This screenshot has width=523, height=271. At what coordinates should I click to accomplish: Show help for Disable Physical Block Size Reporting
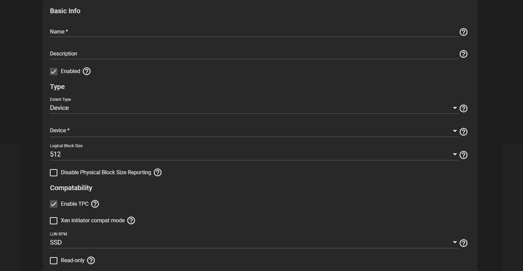157,172
